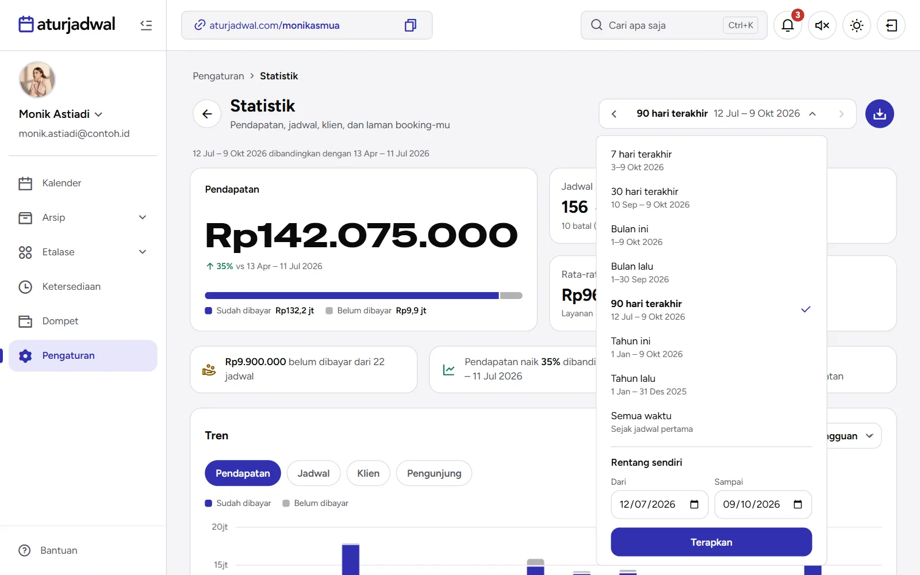Image resolution: width=920 pixels, height=575 pixels.
Task: Open calendar picker in Sampai field
Action: point(798,504)
